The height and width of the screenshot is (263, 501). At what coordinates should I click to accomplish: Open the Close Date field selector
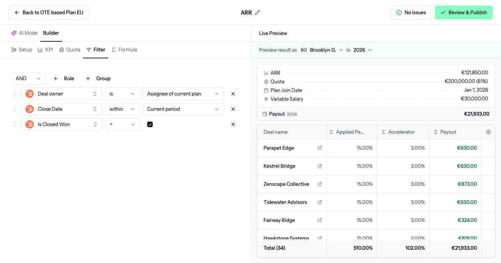coord(62,109)
